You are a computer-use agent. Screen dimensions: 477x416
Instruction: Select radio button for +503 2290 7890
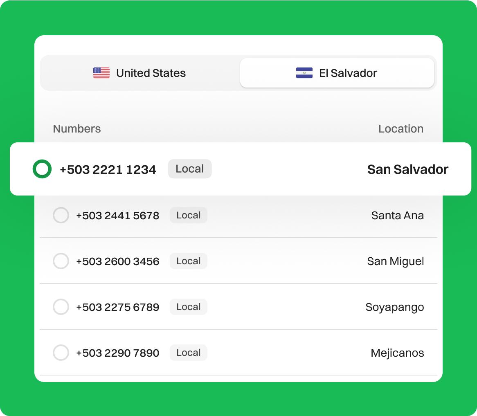pos(61,353)
